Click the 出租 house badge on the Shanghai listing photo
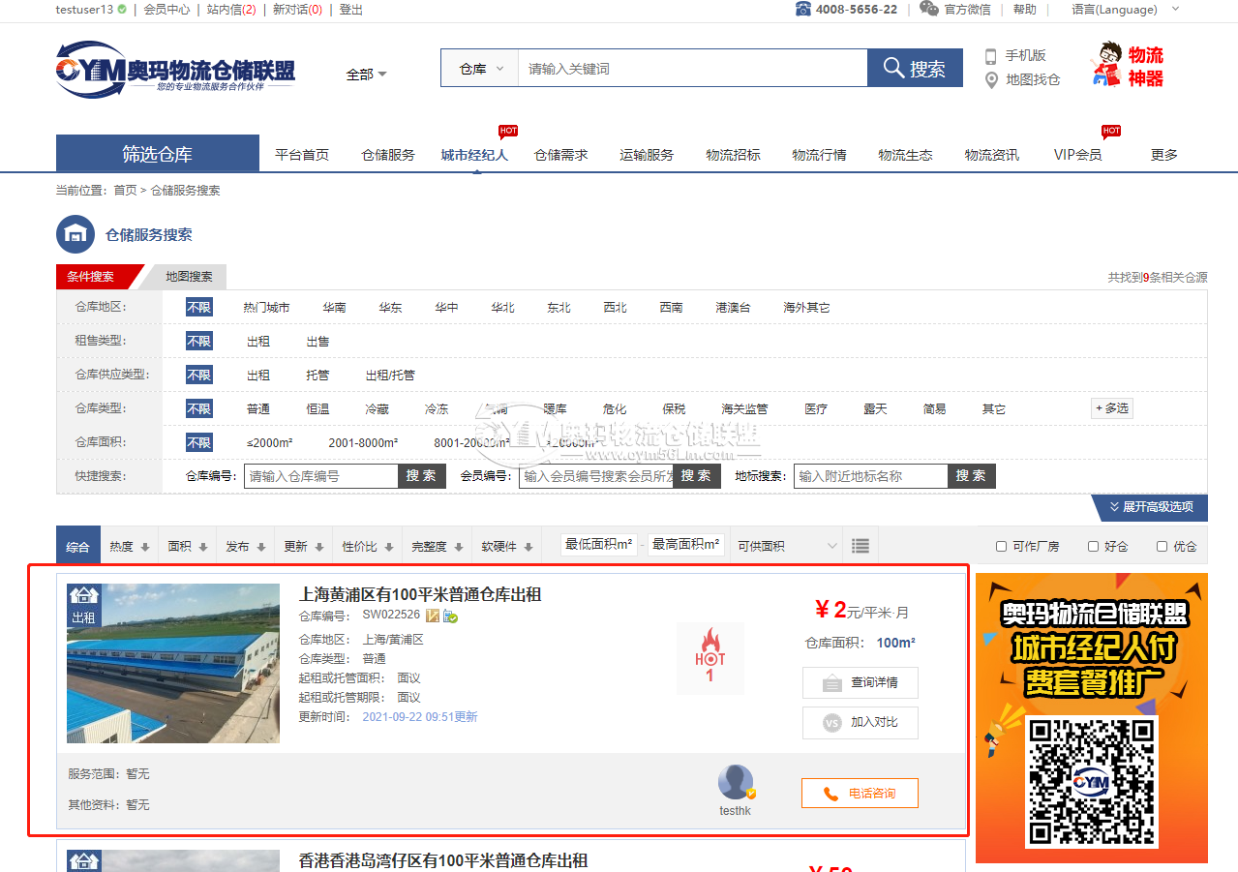 84,606
